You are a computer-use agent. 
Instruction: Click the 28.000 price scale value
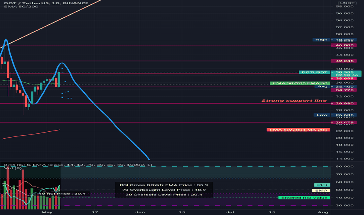344,110
